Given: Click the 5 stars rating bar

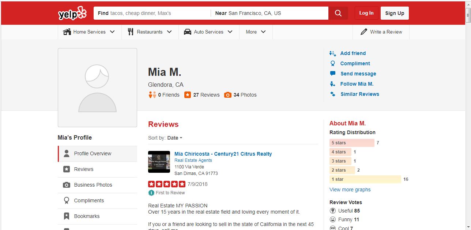Looking at the screenshot, I should point(352,143).
